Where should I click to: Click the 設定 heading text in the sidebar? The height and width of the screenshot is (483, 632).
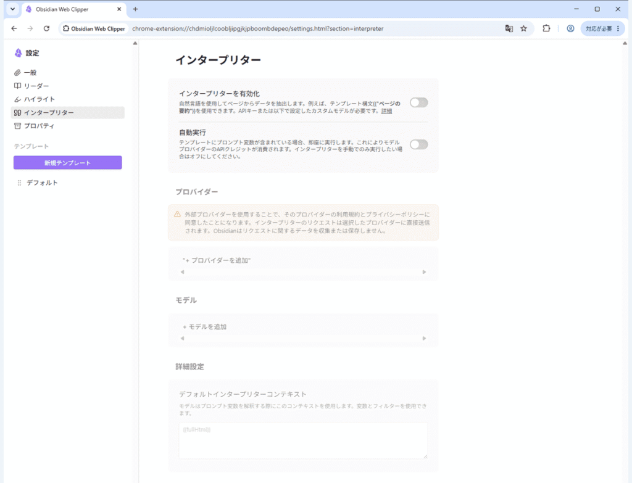click(x=32, y=53)
